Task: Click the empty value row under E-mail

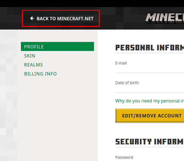Action: 150,69
